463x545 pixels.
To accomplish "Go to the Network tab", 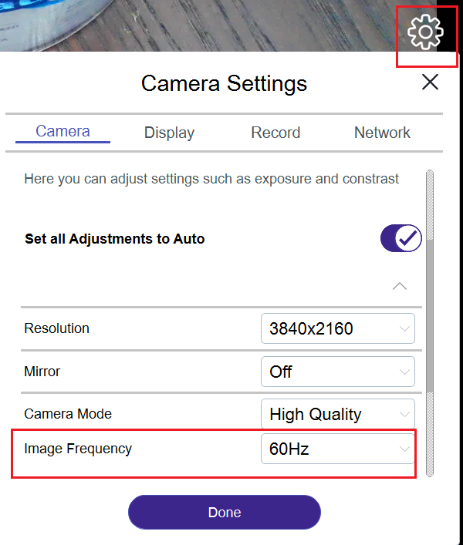I will point(382,133).
